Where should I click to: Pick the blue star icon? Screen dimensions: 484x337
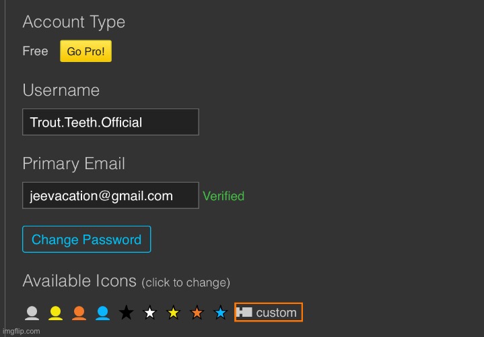click(x=220, y=313)
